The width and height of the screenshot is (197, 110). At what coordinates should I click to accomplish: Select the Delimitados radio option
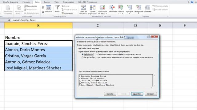click(x=82, y=54)
